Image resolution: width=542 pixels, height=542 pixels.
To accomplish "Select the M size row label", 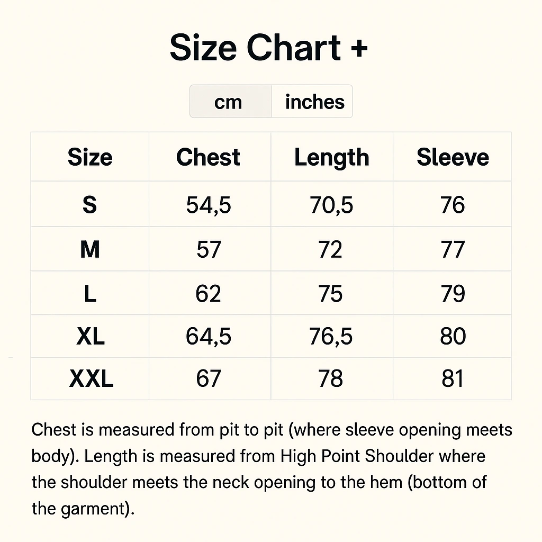I will coord(90,249).
